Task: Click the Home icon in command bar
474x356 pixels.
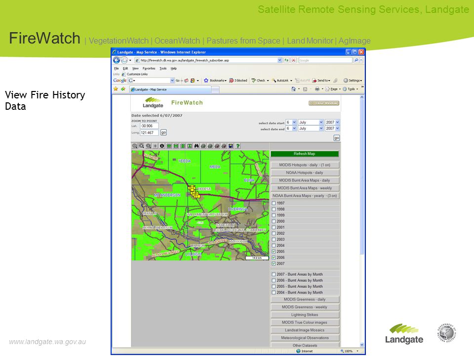Action: (293, 89)
